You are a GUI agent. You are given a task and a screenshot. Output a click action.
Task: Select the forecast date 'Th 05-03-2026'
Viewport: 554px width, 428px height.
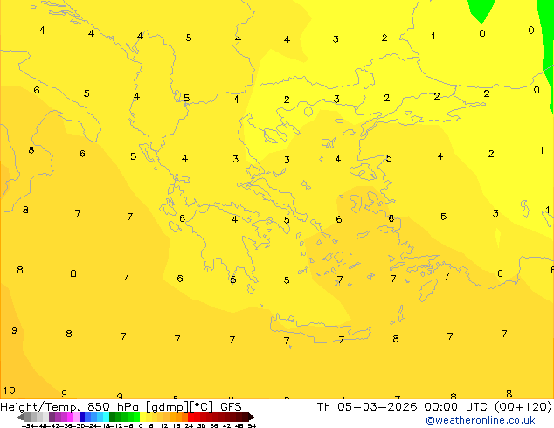[367, 407]
